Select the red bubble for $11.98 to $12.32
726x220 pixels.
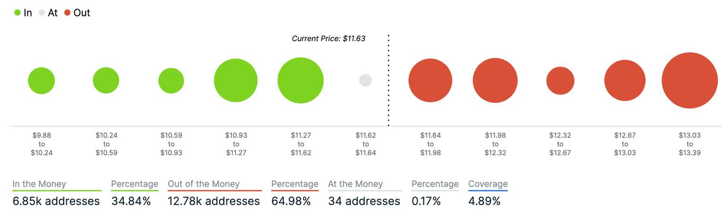click(495, 80)
